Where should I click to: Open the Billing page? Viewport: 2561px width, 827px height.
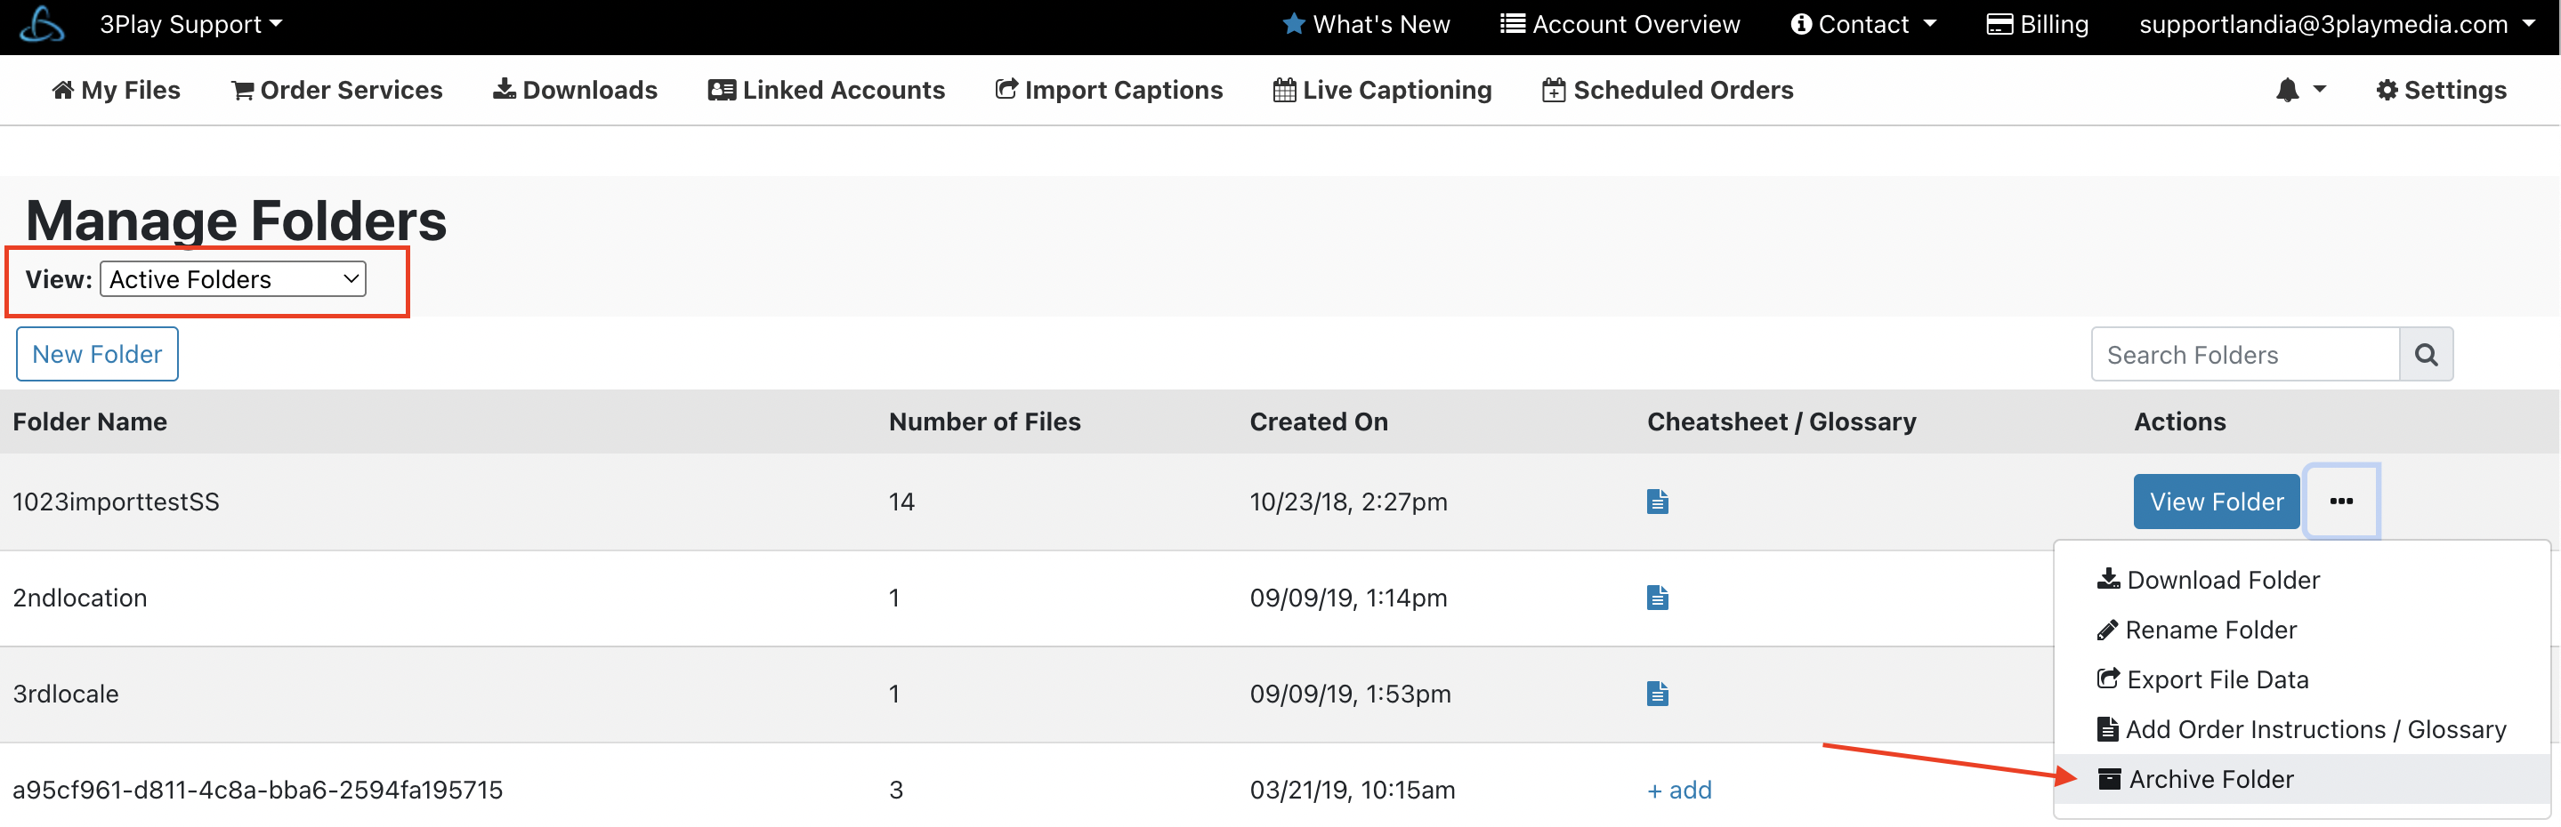[2037, 24]
